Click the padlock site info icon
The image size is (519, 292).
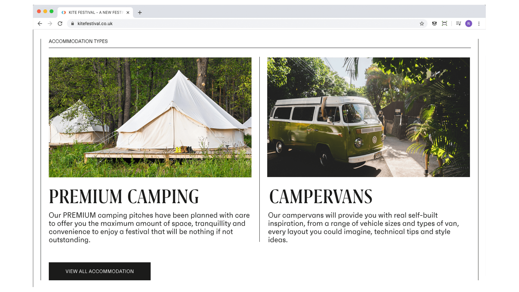click(x=73, y=24)
